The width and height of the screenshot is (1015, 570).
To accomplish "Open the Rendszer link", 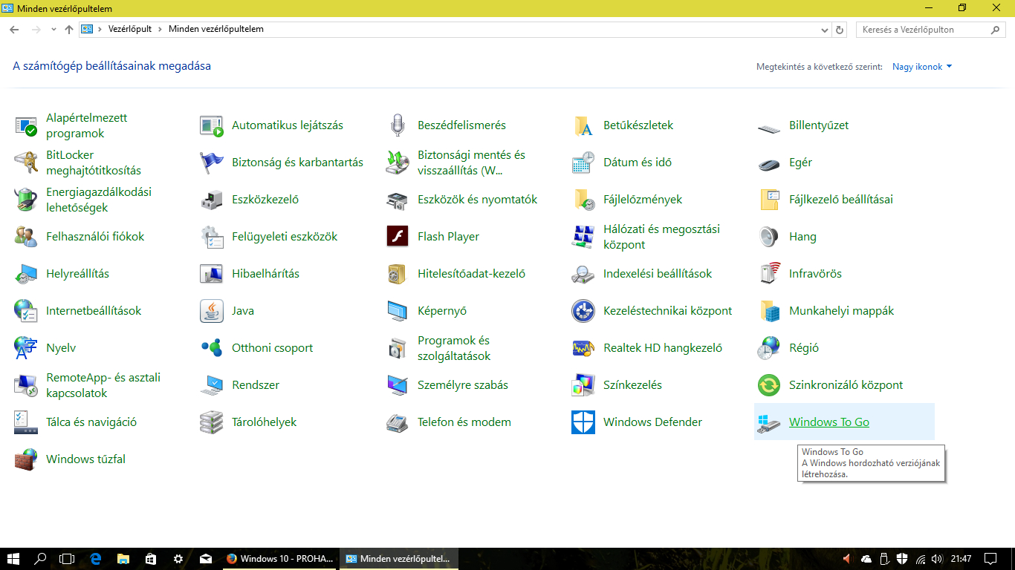I will pos(256,385).
